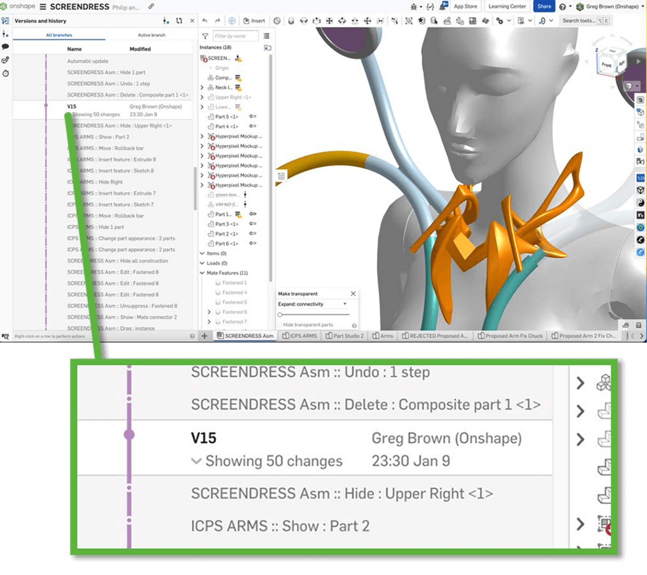This screenshot has height=575, width=647.
Task: Collapse Showing 50 changes under V15
Action: [x=197, y=461]
